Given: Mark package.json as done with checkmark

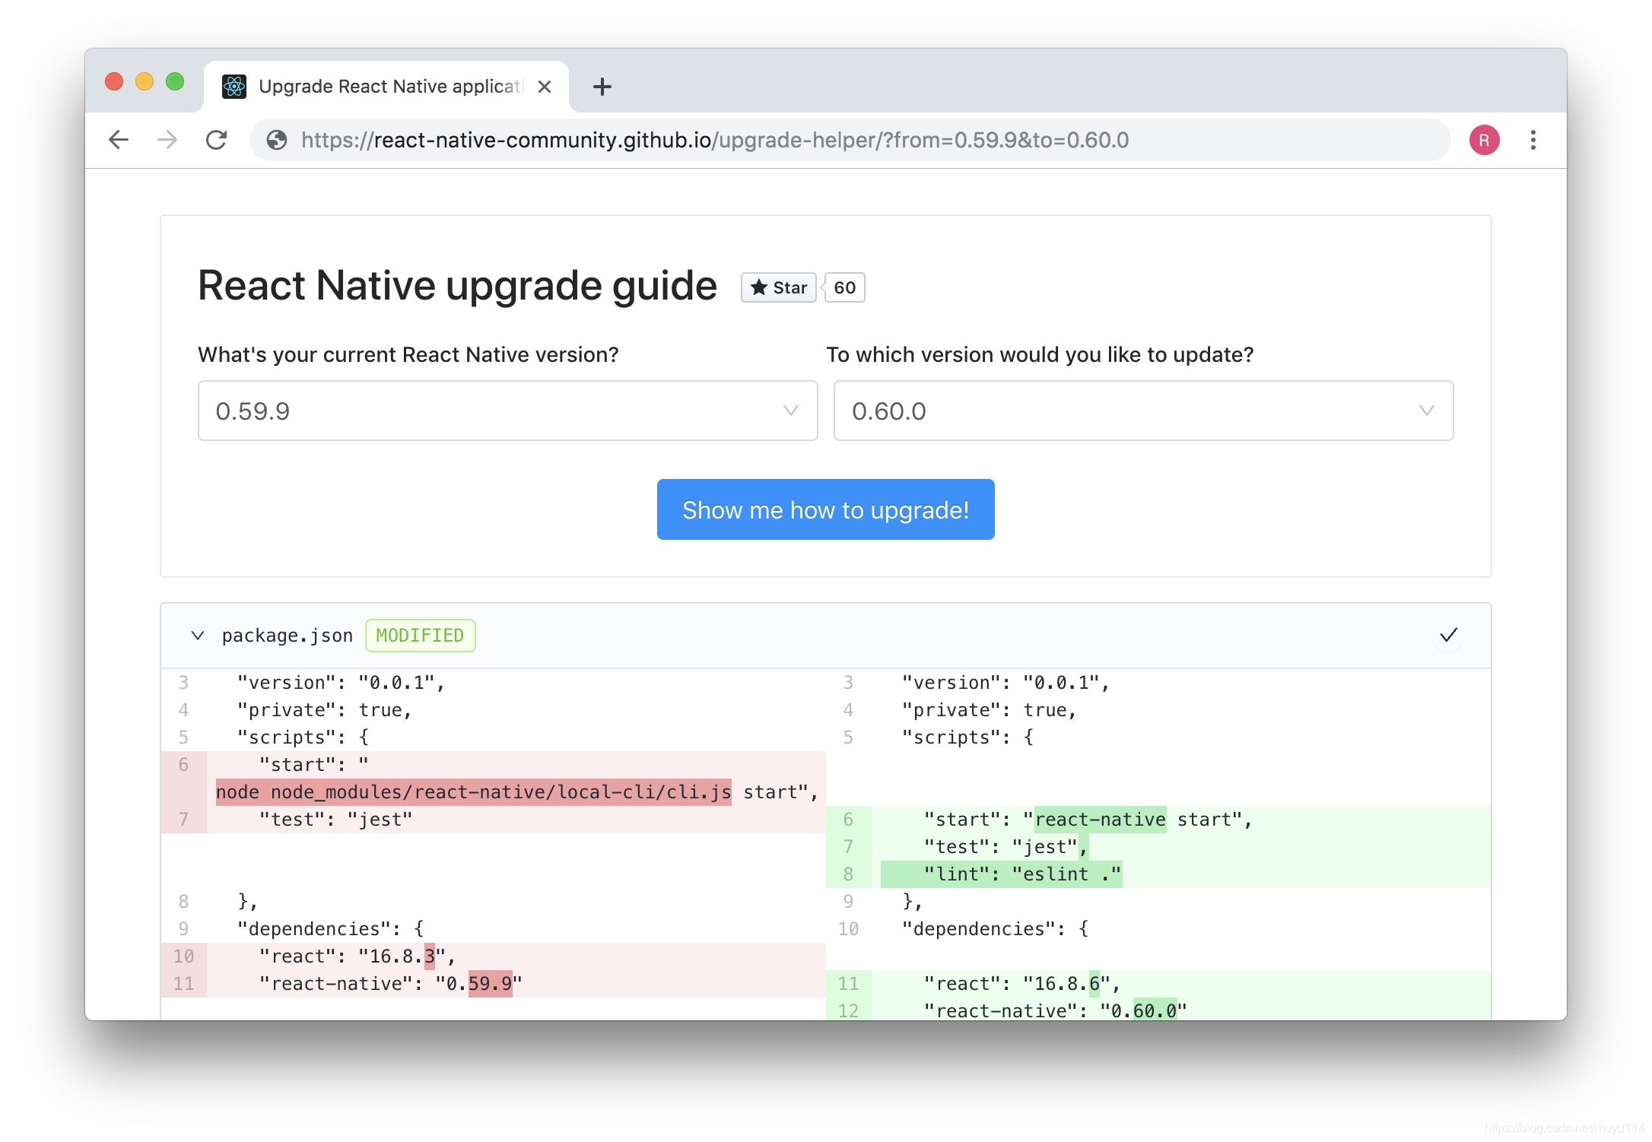Looking at the screenshot, I should pos(1448,635).
